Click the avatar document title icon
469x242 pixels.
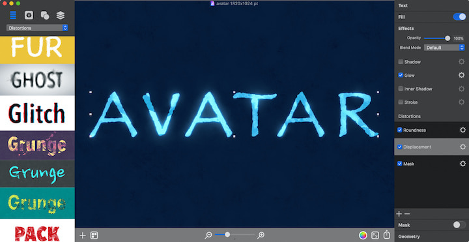[x=212, y=4]
